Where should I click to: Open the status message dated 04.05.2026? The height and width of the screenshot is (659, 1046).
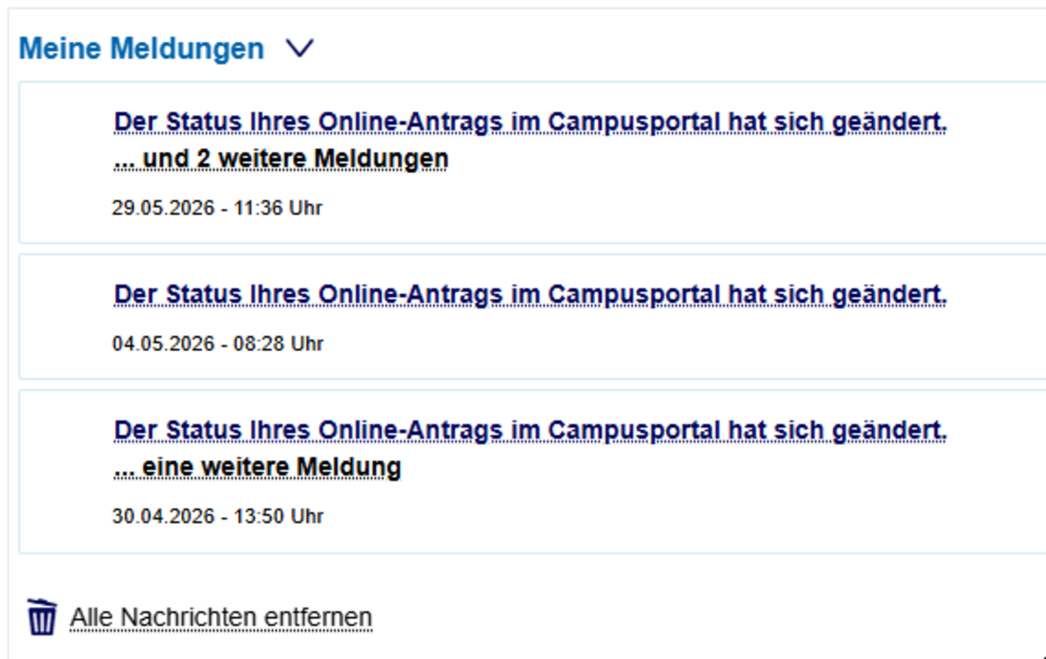[530, 295]
